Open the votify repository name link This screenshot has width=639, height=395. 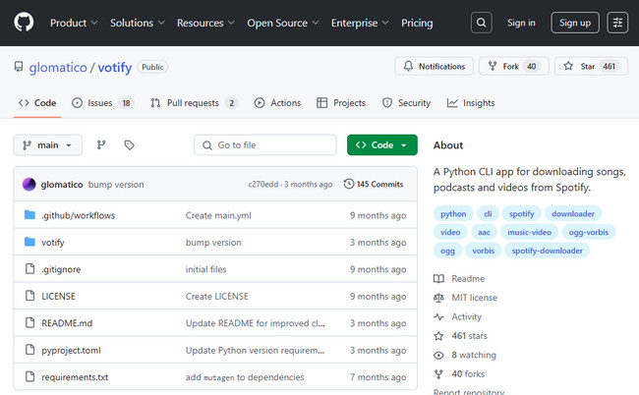[114, 67]
